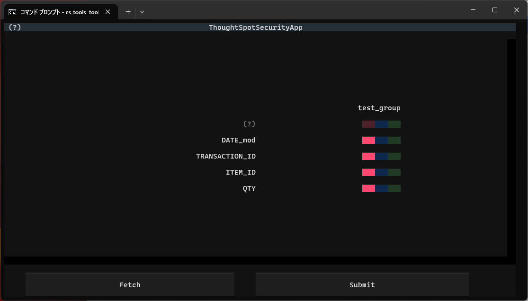Image resolution: width=528 pixels, height=301 pixels.
Task: Maximize the terminal window
Action: point(494,10)
